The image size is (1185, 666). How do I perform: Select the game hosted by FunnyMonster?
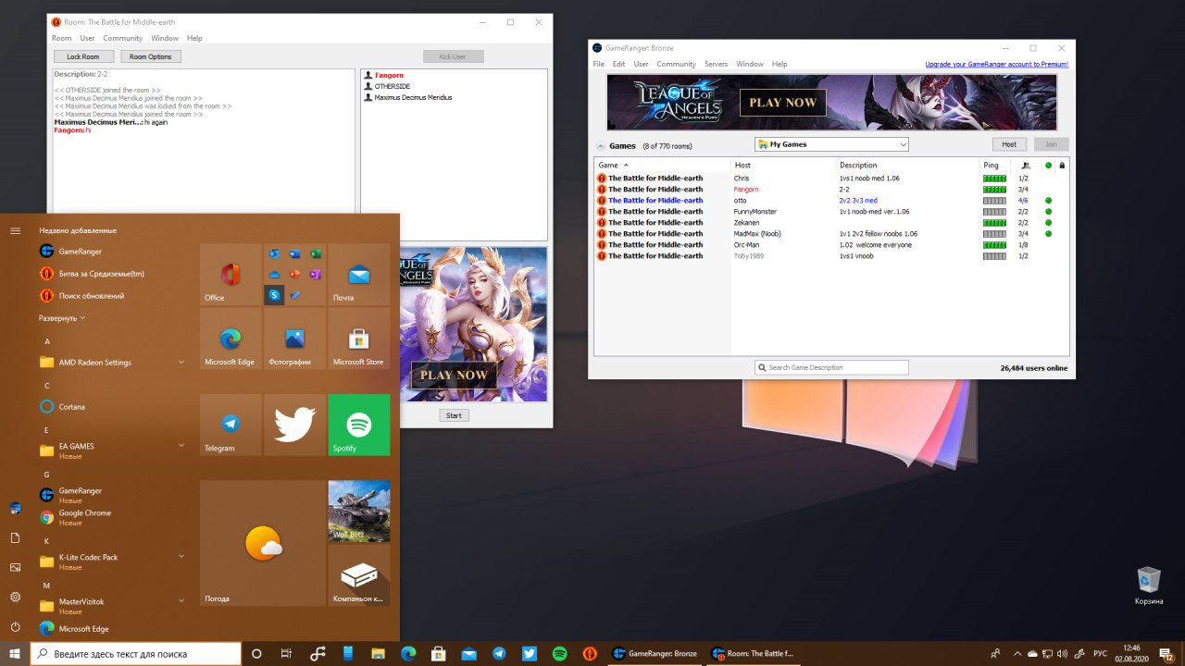(x=830, y=211)
